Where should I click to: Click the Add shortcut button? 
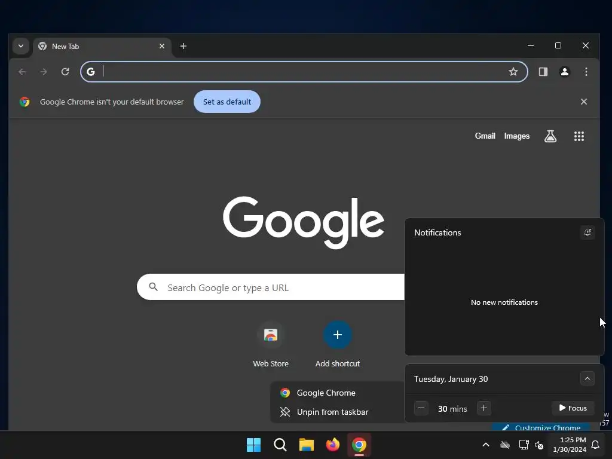338,345
